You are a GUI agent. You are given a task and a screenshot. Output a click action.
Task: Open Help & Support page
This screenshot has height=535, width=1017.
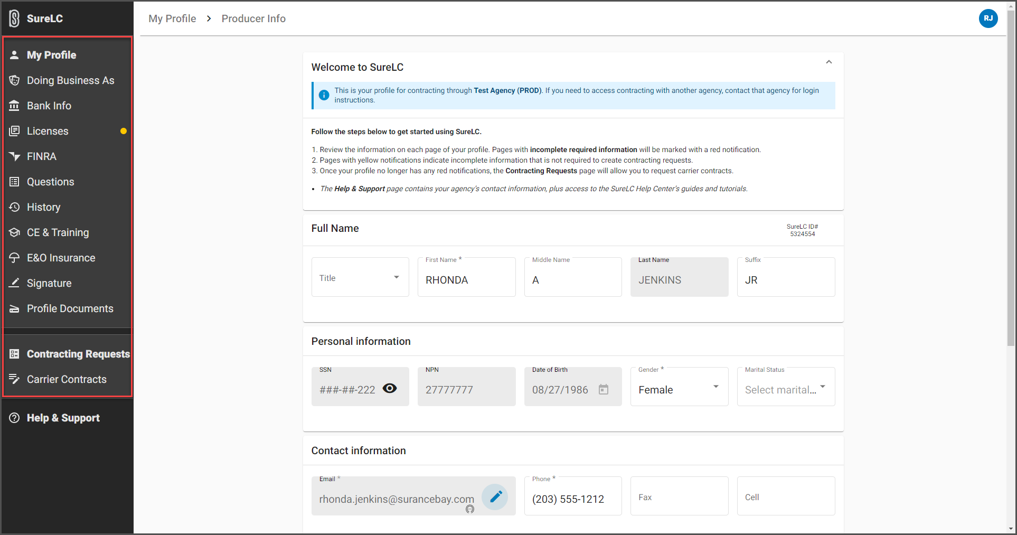[67, 418]
